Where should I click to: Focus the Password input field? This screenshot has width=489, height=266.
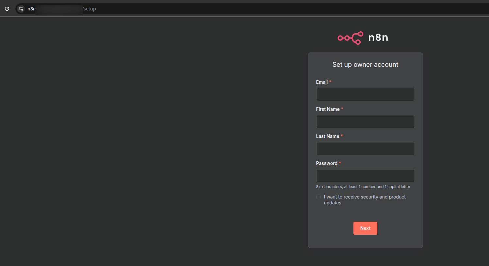[365, 176]
